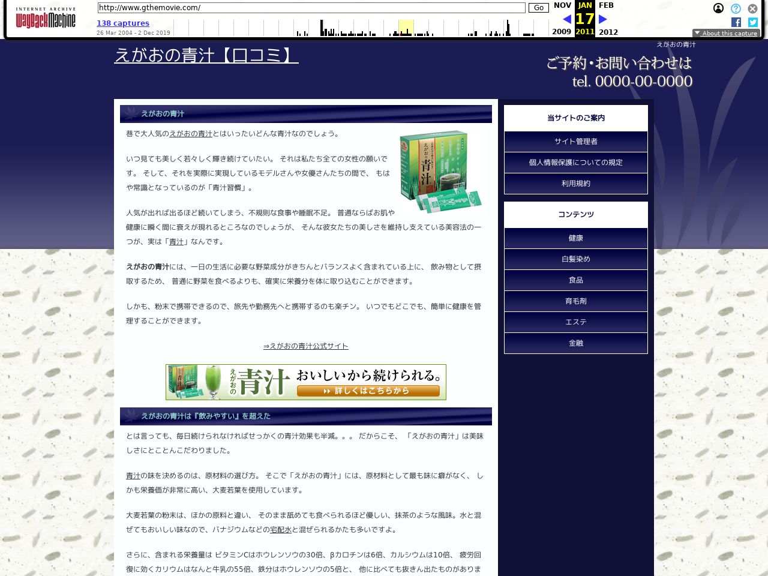Select the サイト管理者 menu item
This screenshot has height=576, width=768.
pos(575,142)
